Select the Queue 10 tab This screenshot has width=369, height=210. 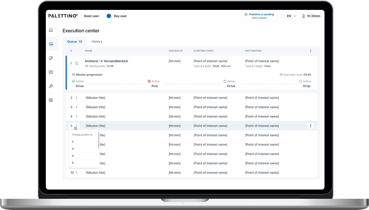click(x=75, y=42)
